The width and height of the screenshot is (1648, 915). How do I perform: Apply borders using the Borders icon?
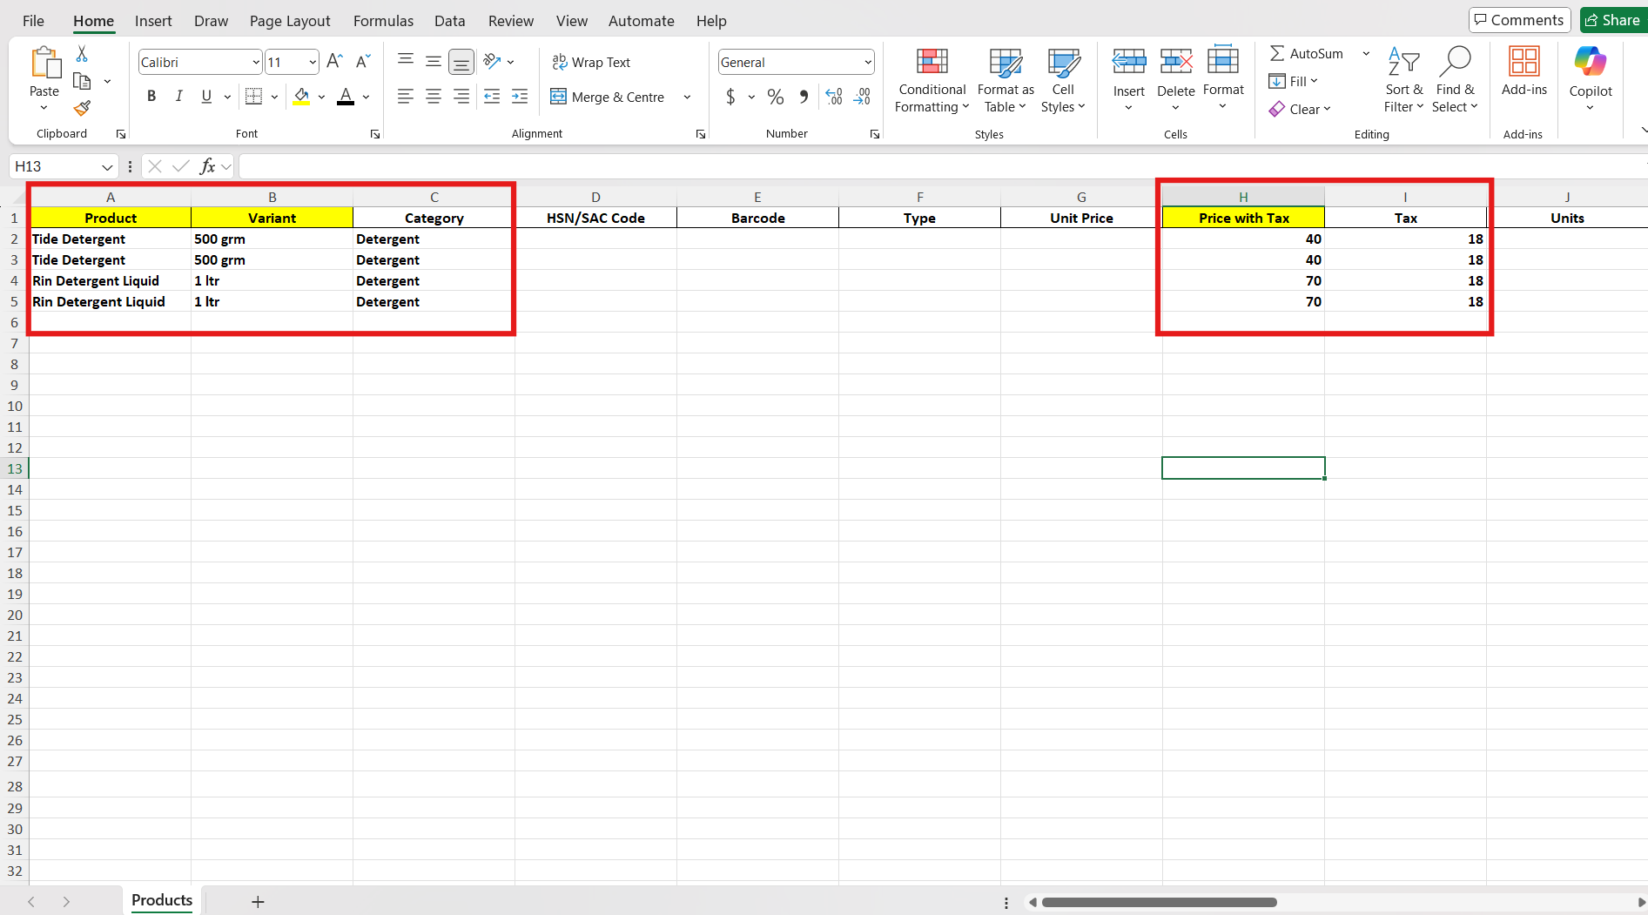253,97
